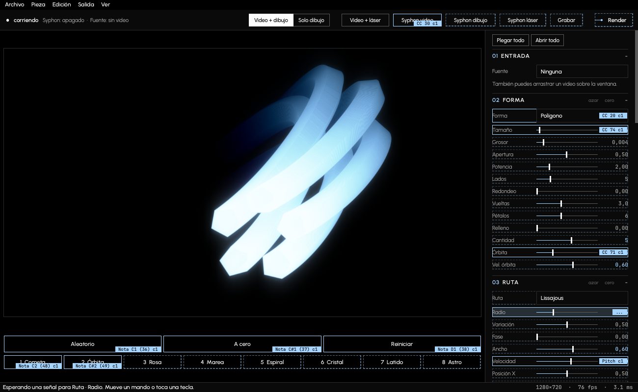Open the Fuente dropdown showing Ninguna
This screenshot has width=638, height=392.
coord(582,72)
